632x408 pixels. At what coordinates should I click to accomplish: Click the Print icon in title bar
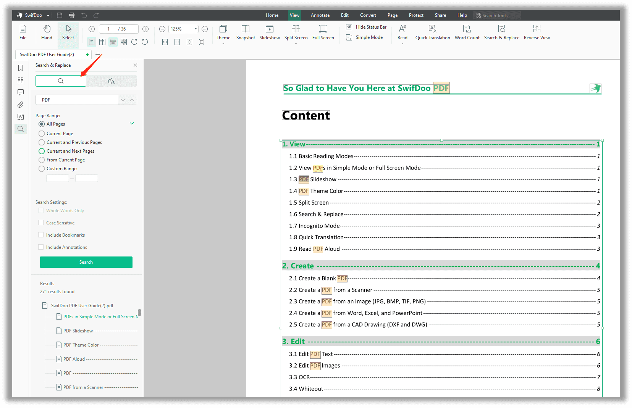click(x=72, y=15)
